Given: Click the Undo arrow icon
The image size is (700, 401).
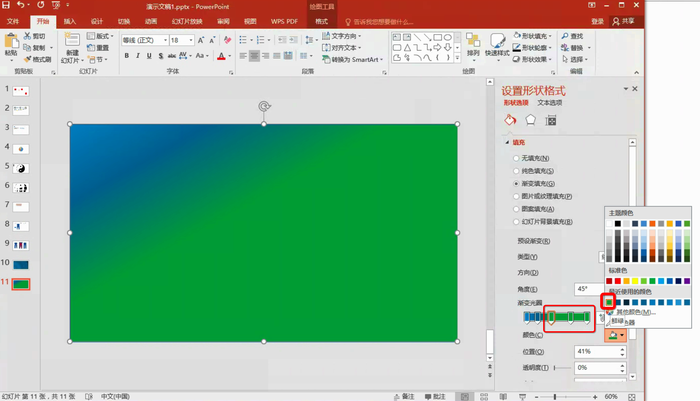Looking at the screenshot, I should tap(21, 5).
